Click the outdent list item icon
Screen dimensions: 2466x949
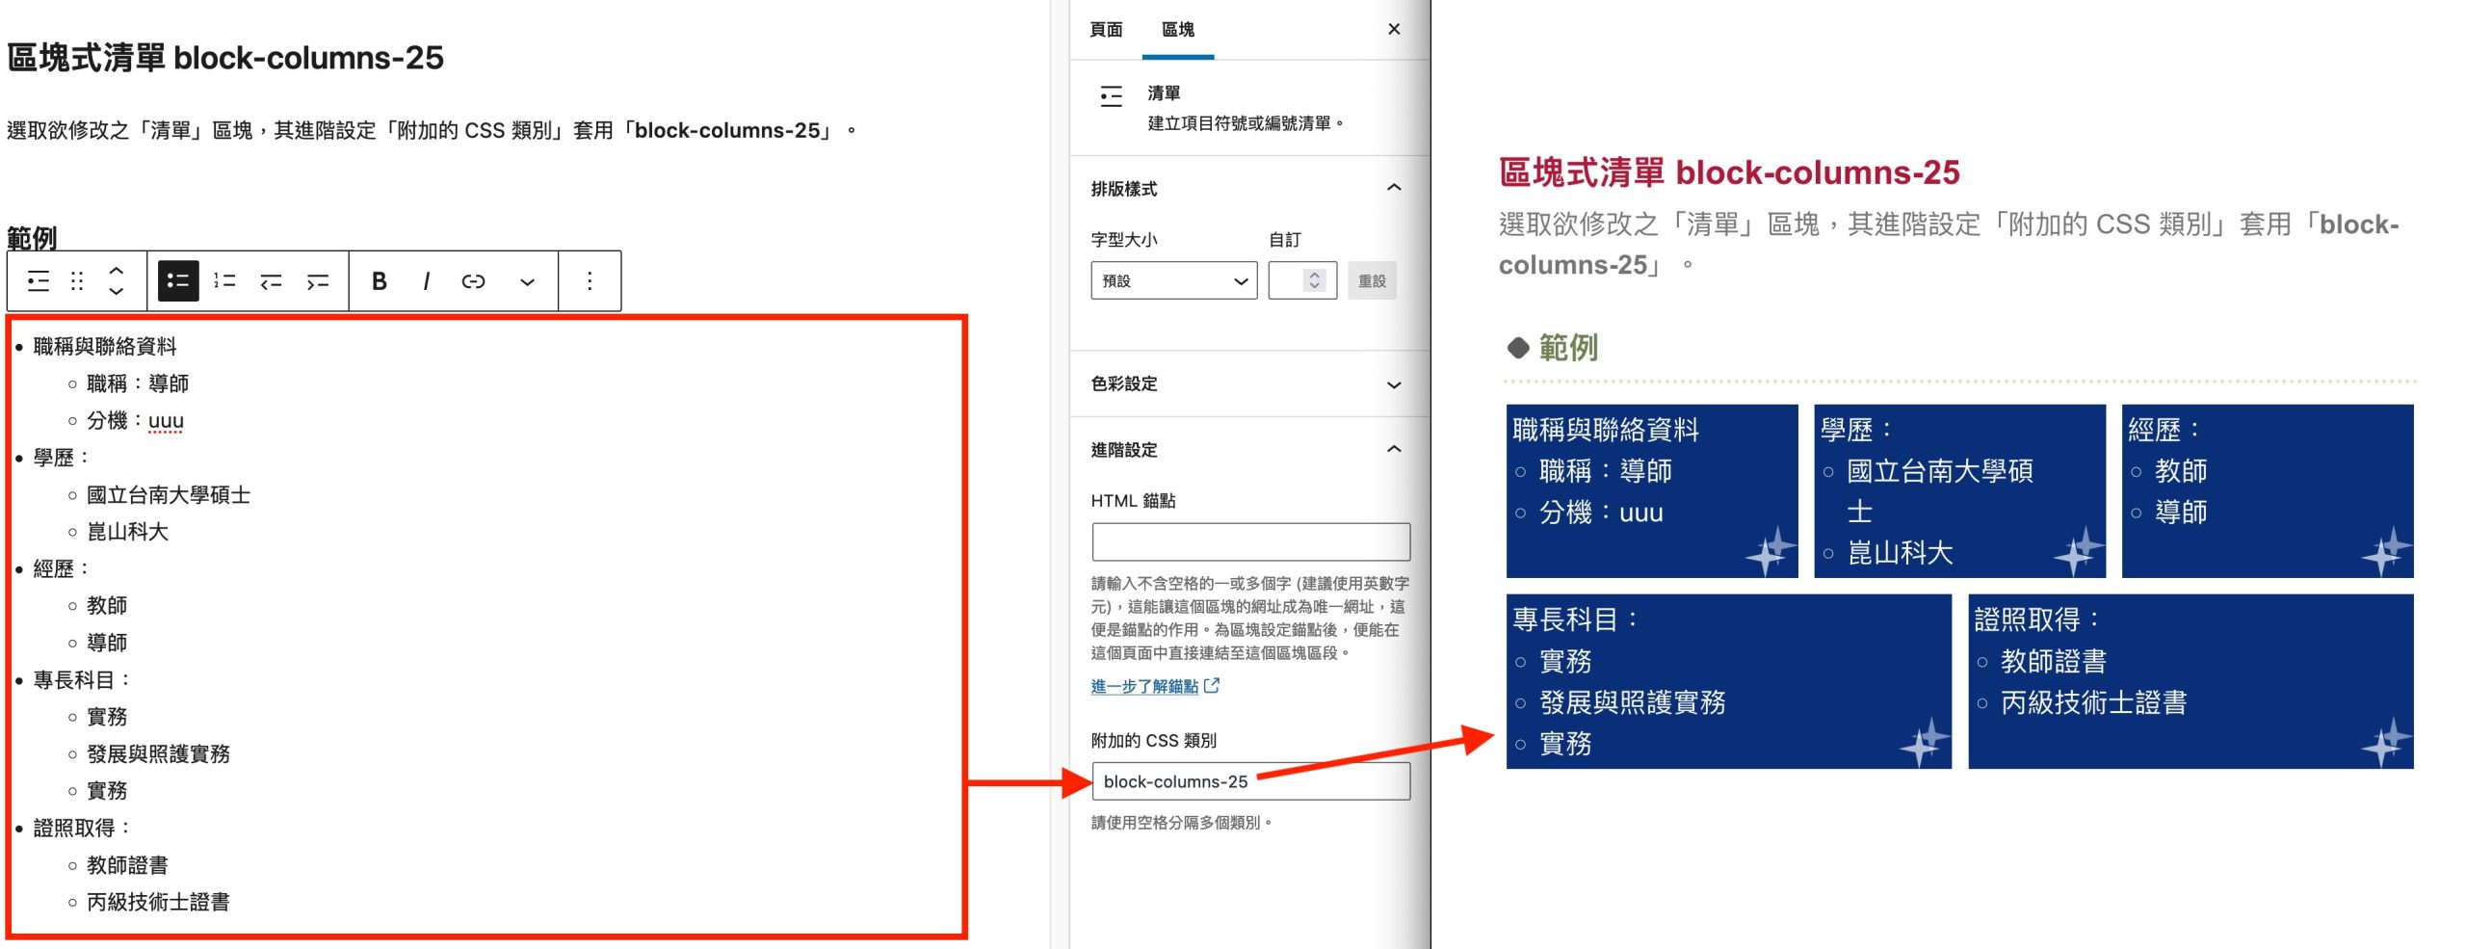pyautogui.click(x=271, y=281)
